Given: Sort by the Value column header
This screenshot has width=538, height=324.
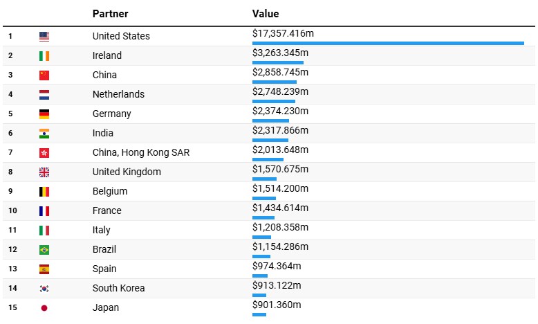Looking at the screenshot, I should [x=266, y=14].
